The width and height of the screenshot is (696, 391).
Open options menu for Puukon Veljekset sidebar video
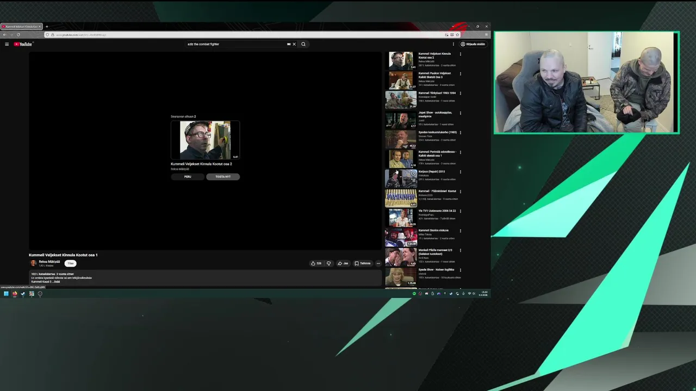[461, 74]
